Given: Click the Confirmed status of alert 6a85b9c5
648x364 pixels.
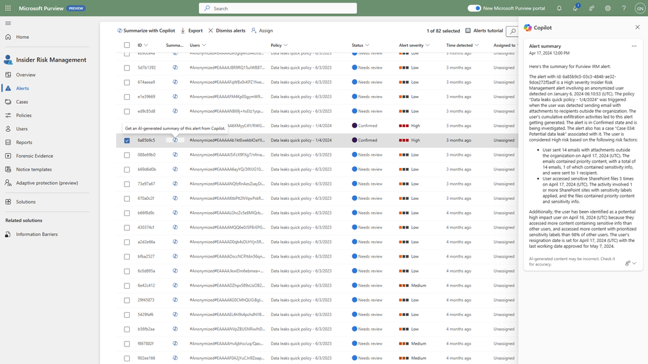Looking at the screenshot, I should point(364,140).
